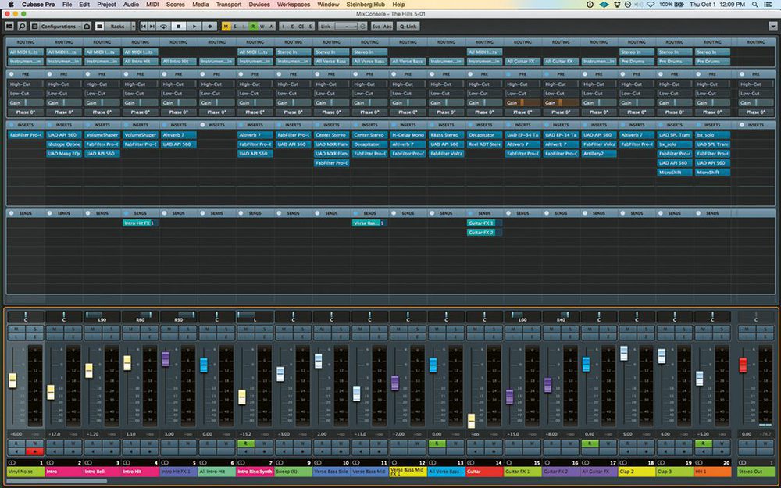781x488 pixels.
Task: Click the Sus button in toolbar
Action: [376, 27]
